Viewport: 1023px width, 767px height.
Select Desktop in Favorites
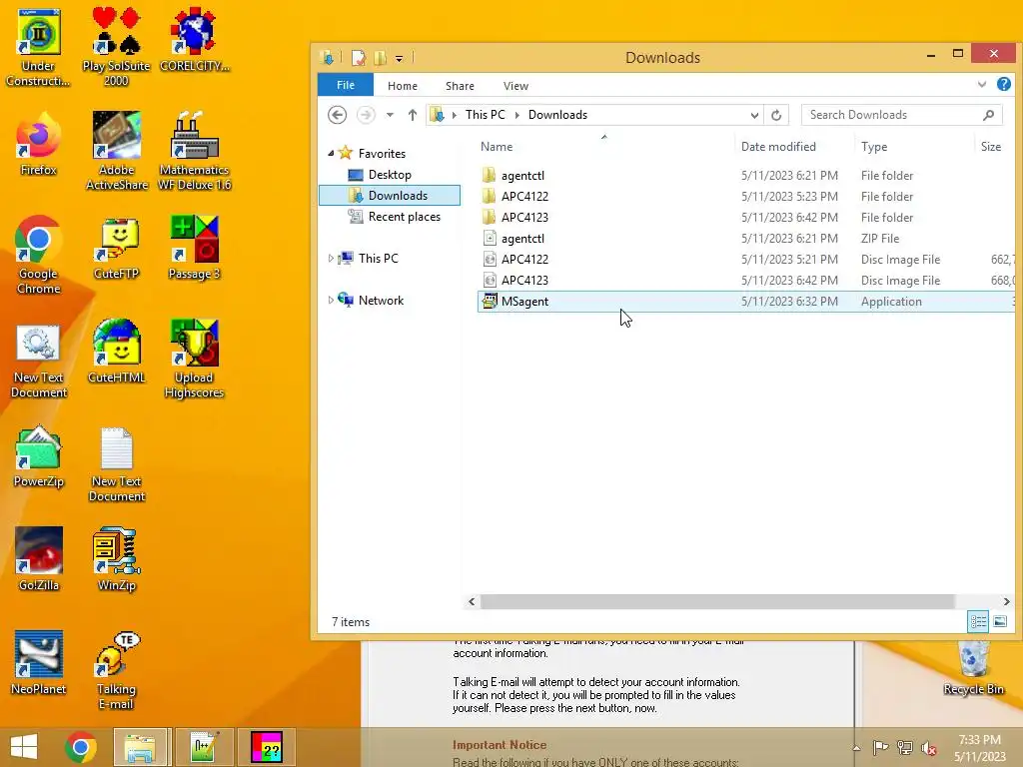(x=390, y=175)
